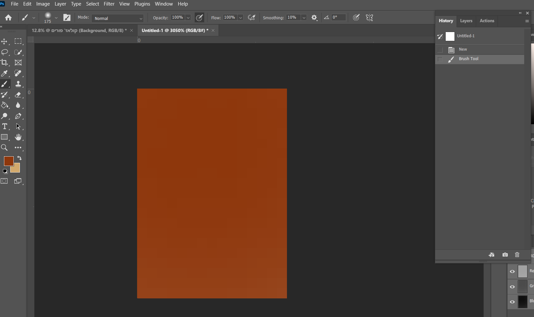The width and height of the screenshot is (534, 317).
Task: Select the Move tool
Action: (x=4, y=42)
